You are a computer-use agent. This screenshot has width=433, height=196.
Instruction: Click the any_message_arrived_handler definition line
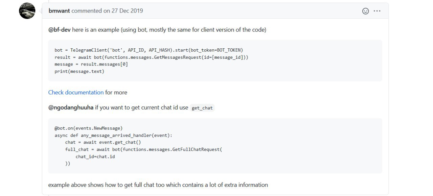click(x=113, y=135)
